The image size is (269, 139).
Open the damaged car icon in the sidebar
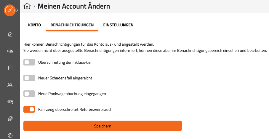point(10,102)
